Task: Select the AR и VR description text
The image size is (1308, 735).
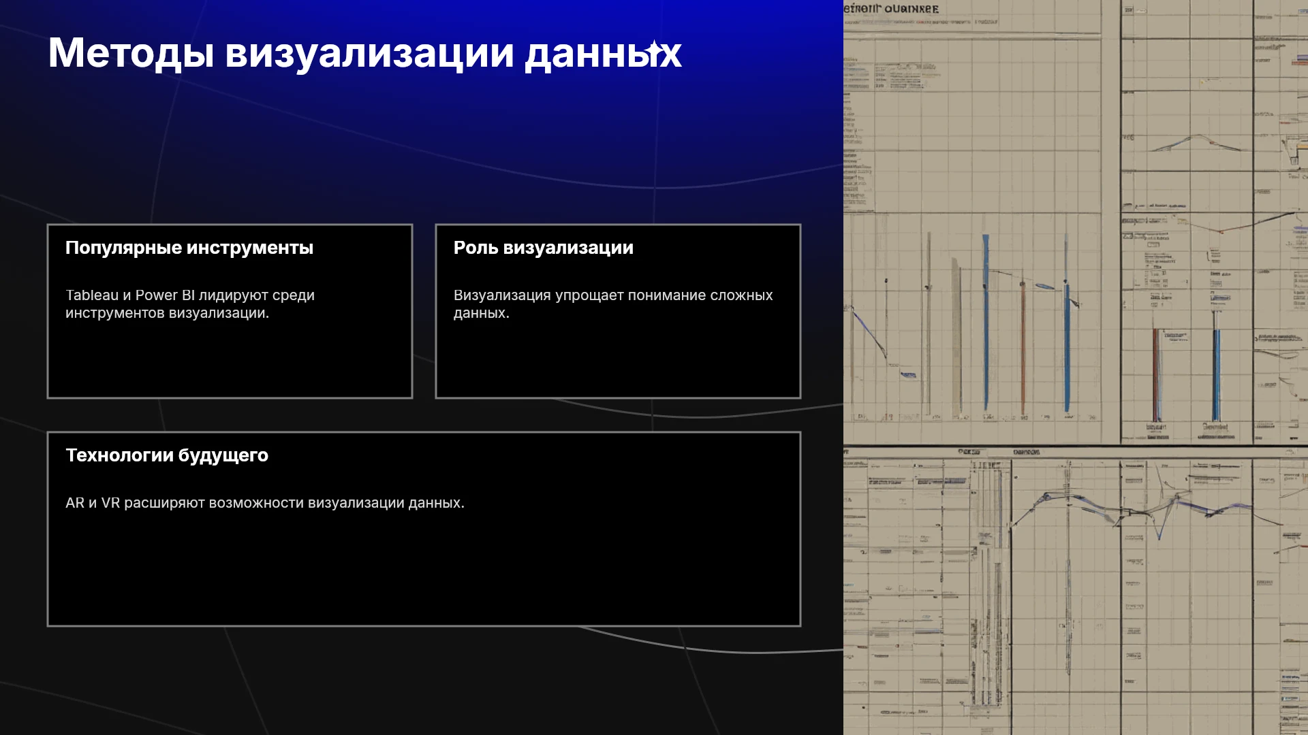Action: click(265, 503)
